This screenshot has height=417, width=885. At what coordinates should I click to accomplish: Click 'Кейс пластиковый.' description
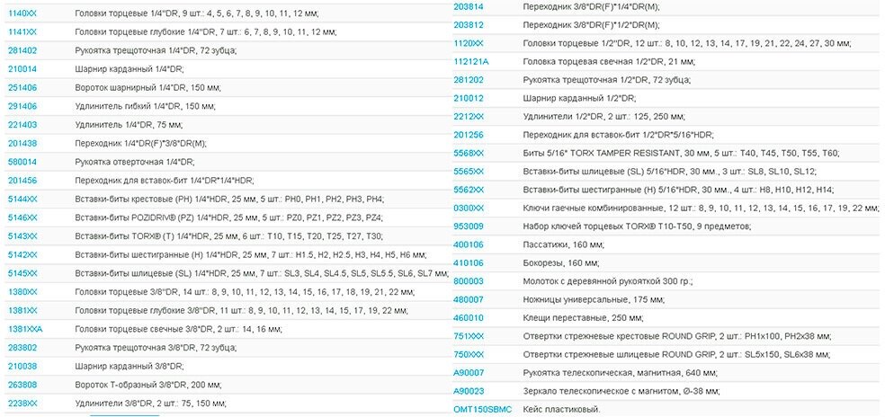click(561, 410)
